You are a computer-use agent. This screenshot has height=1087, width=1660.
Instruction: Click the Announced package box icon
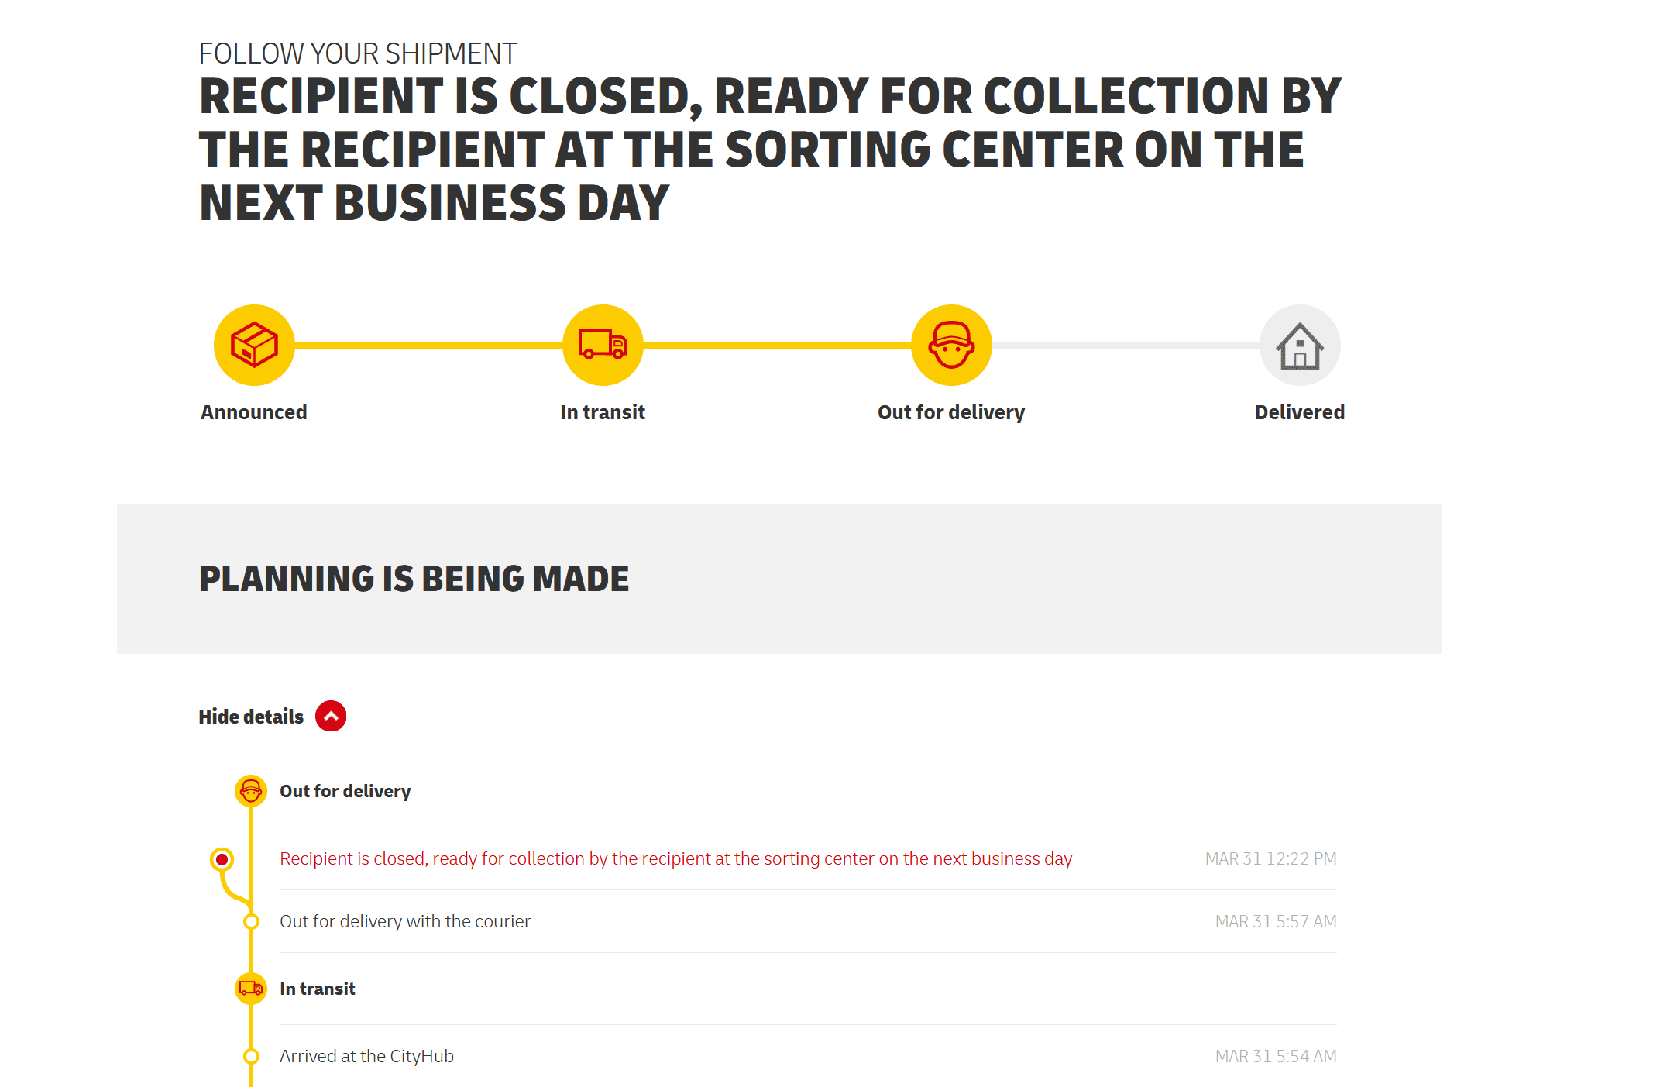pos(254,345)
